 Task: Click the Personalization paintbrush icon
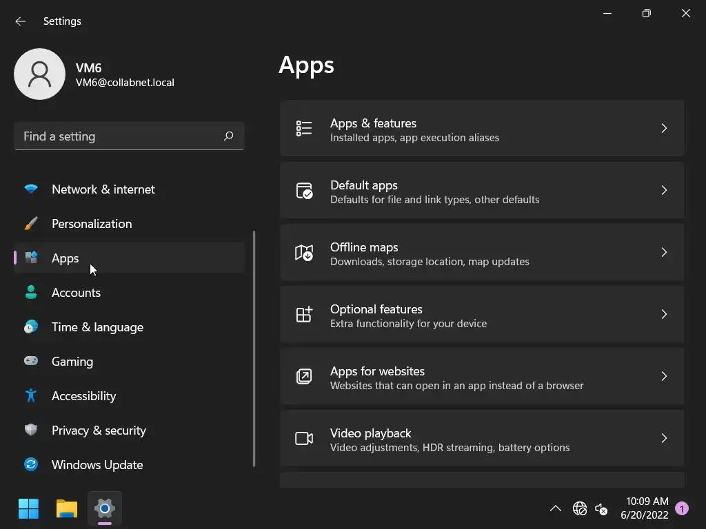point(31,223)
